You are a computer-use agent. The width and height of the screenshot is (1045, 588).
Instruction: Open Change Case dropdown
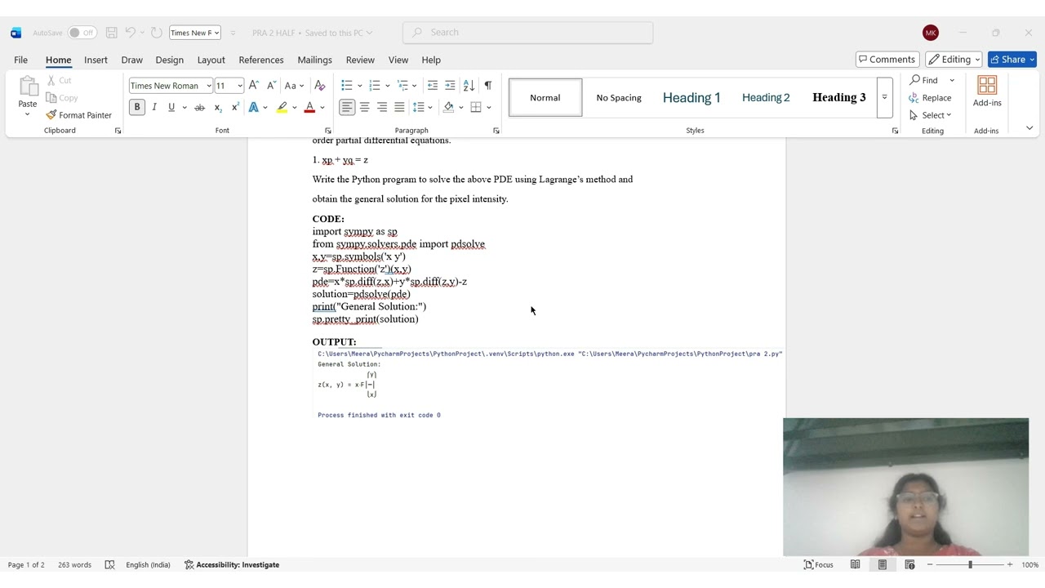[x=294, y=85]
